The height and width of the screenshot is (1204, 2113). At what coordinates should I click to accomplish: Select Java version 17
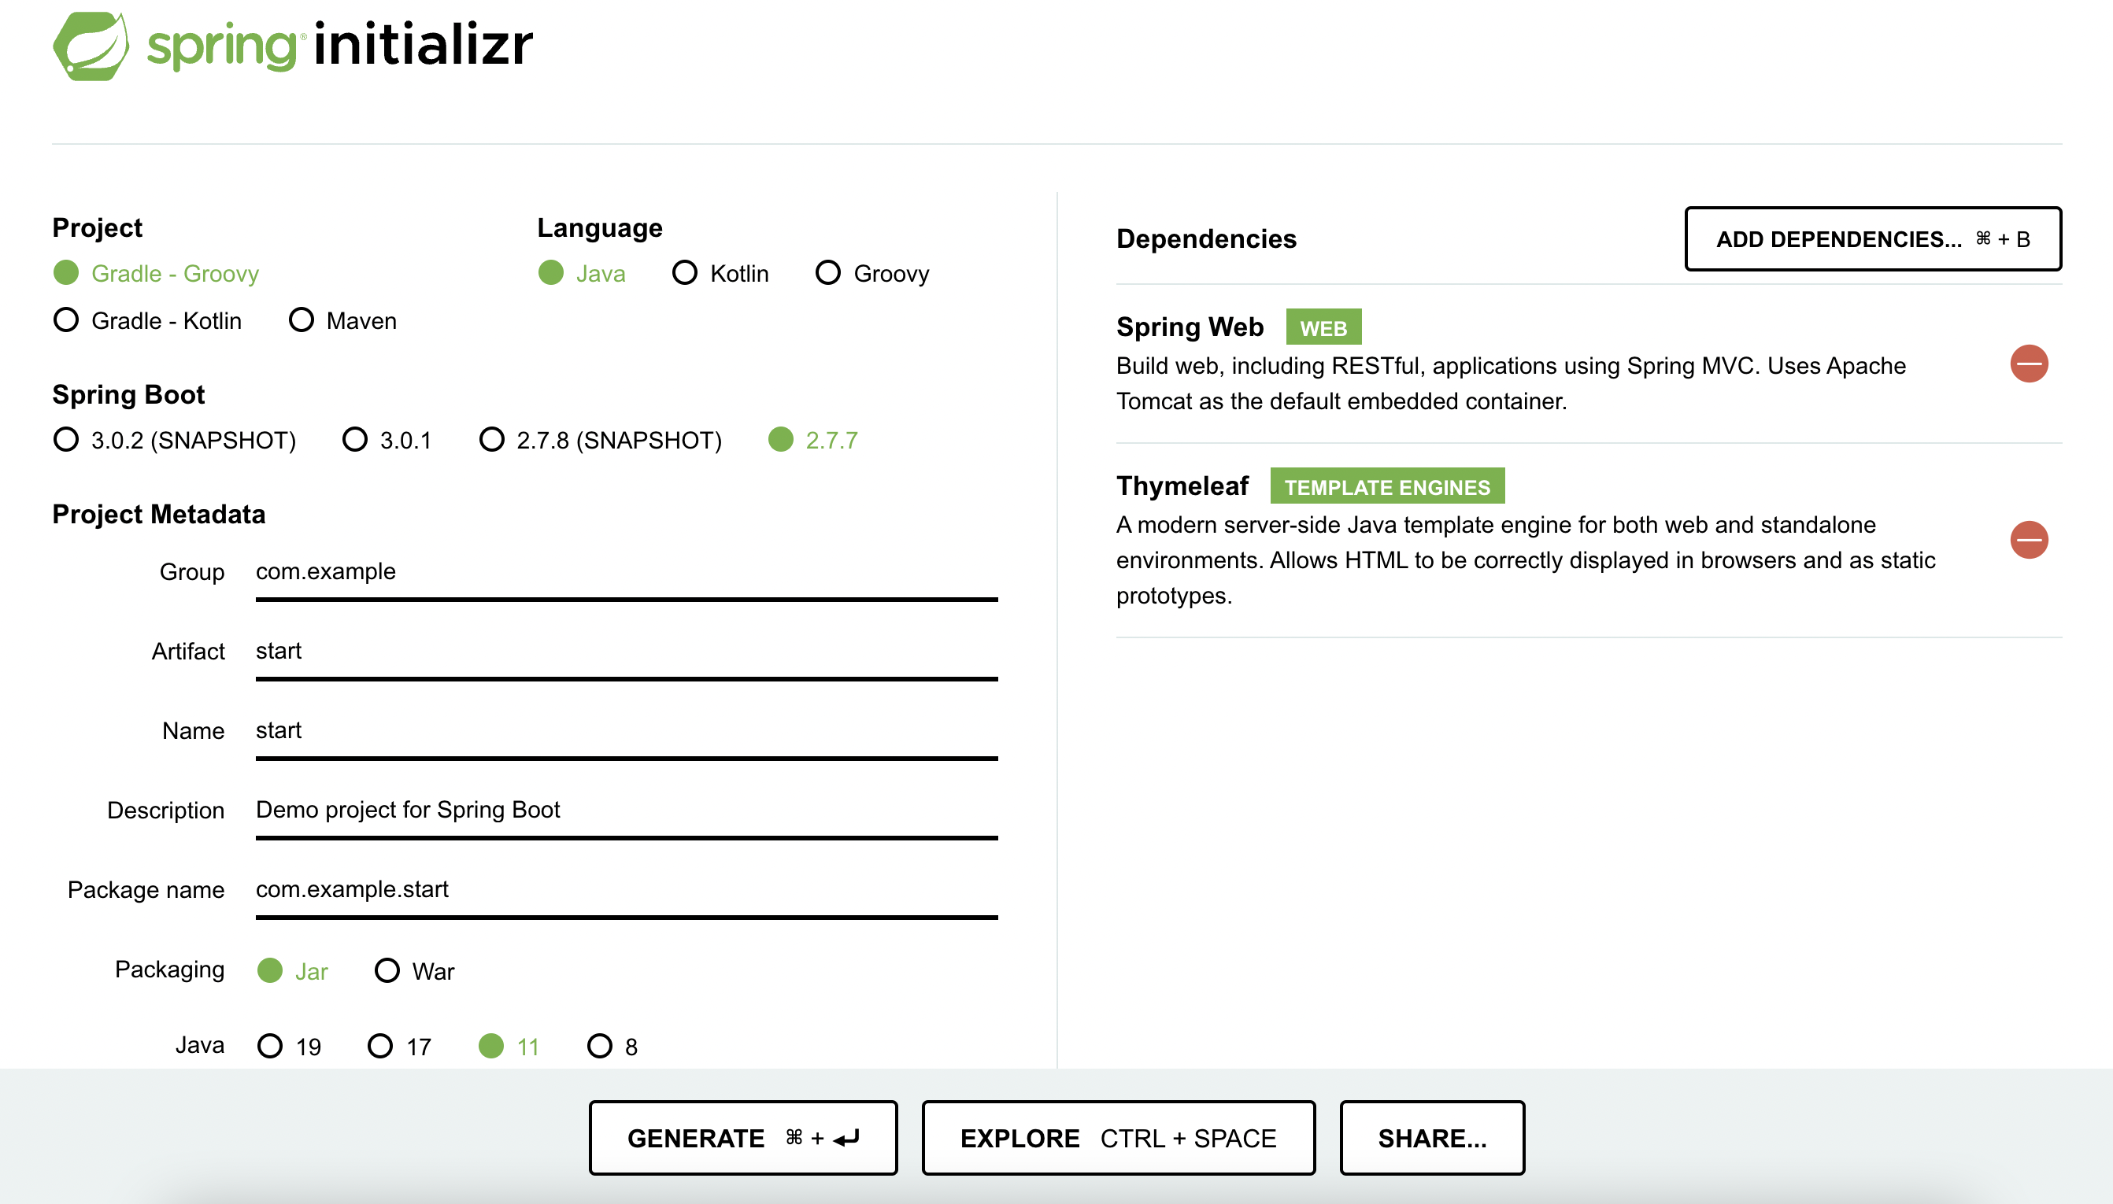tap(400, 1046)
